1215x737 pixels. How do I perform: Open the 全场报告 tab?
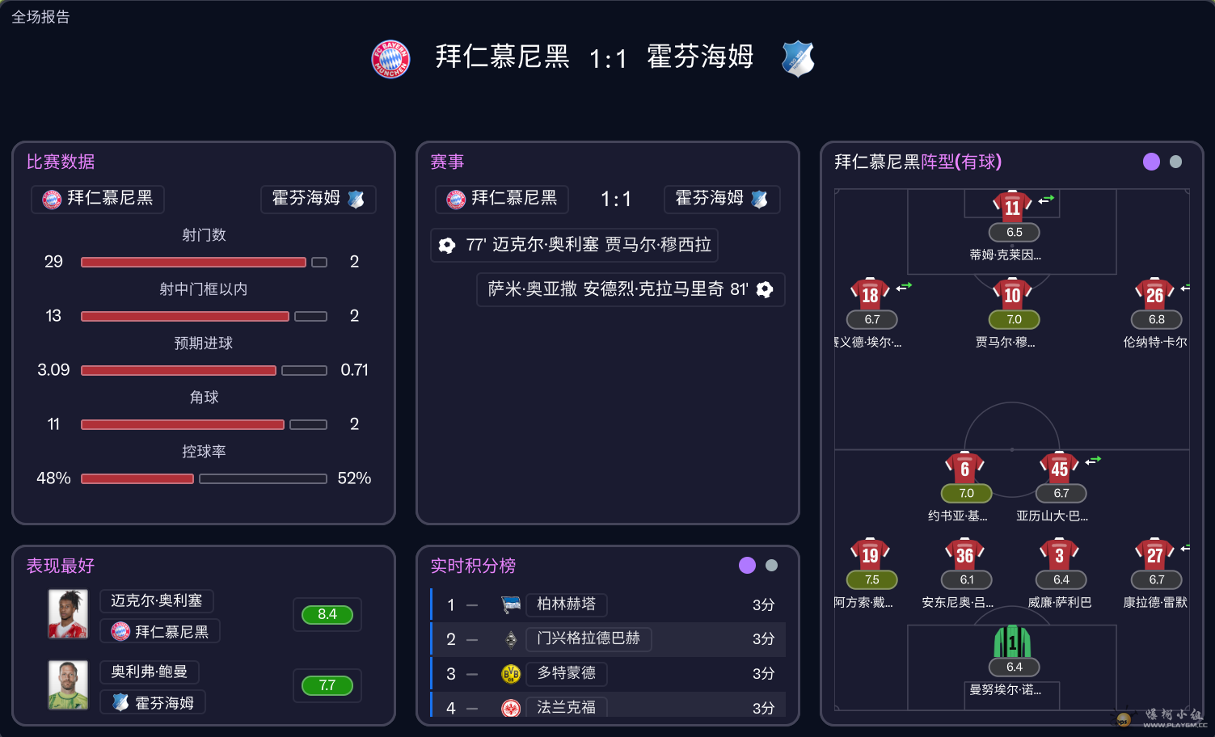pyautogui.click(x=40, y=17)
